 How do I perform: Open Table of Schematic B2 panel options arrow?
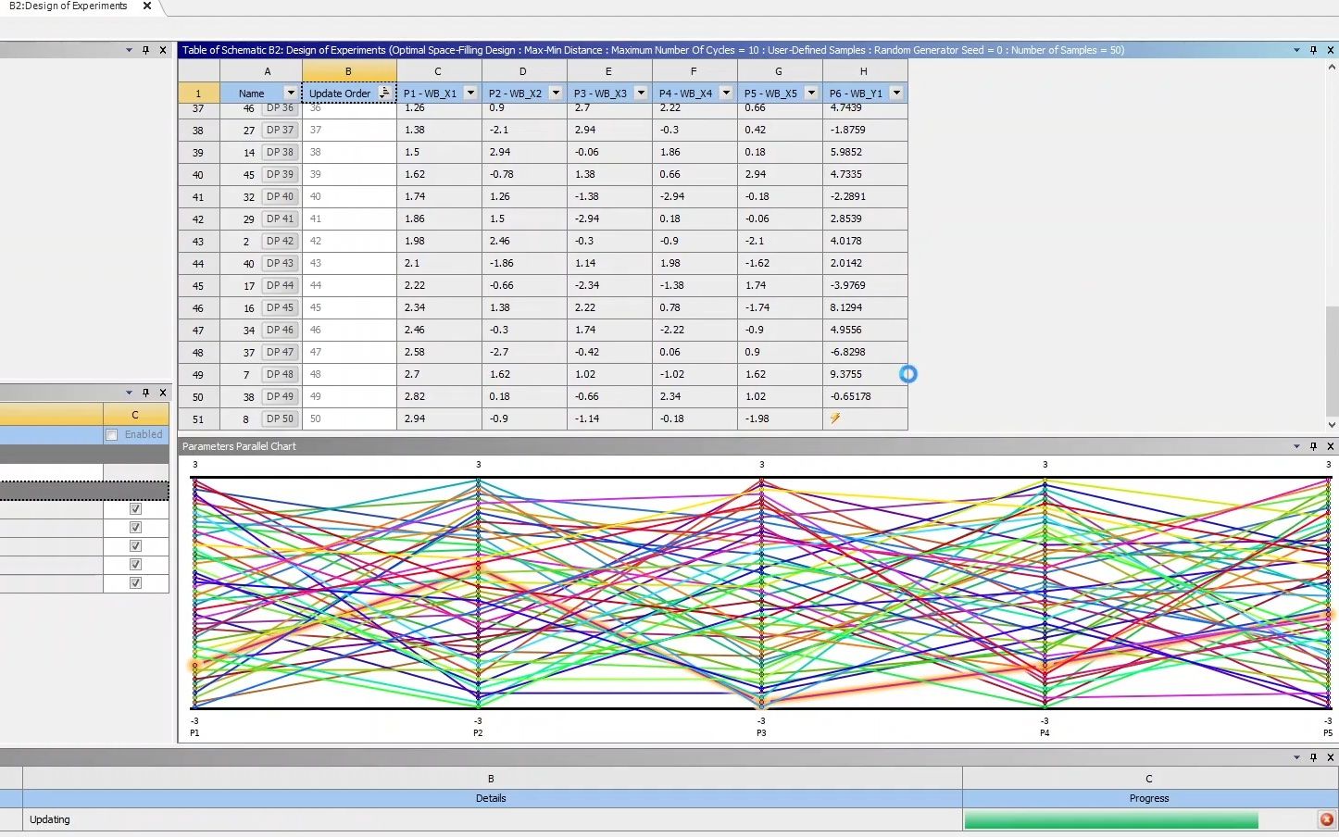pyautogui.click(x=1296, y=50)
